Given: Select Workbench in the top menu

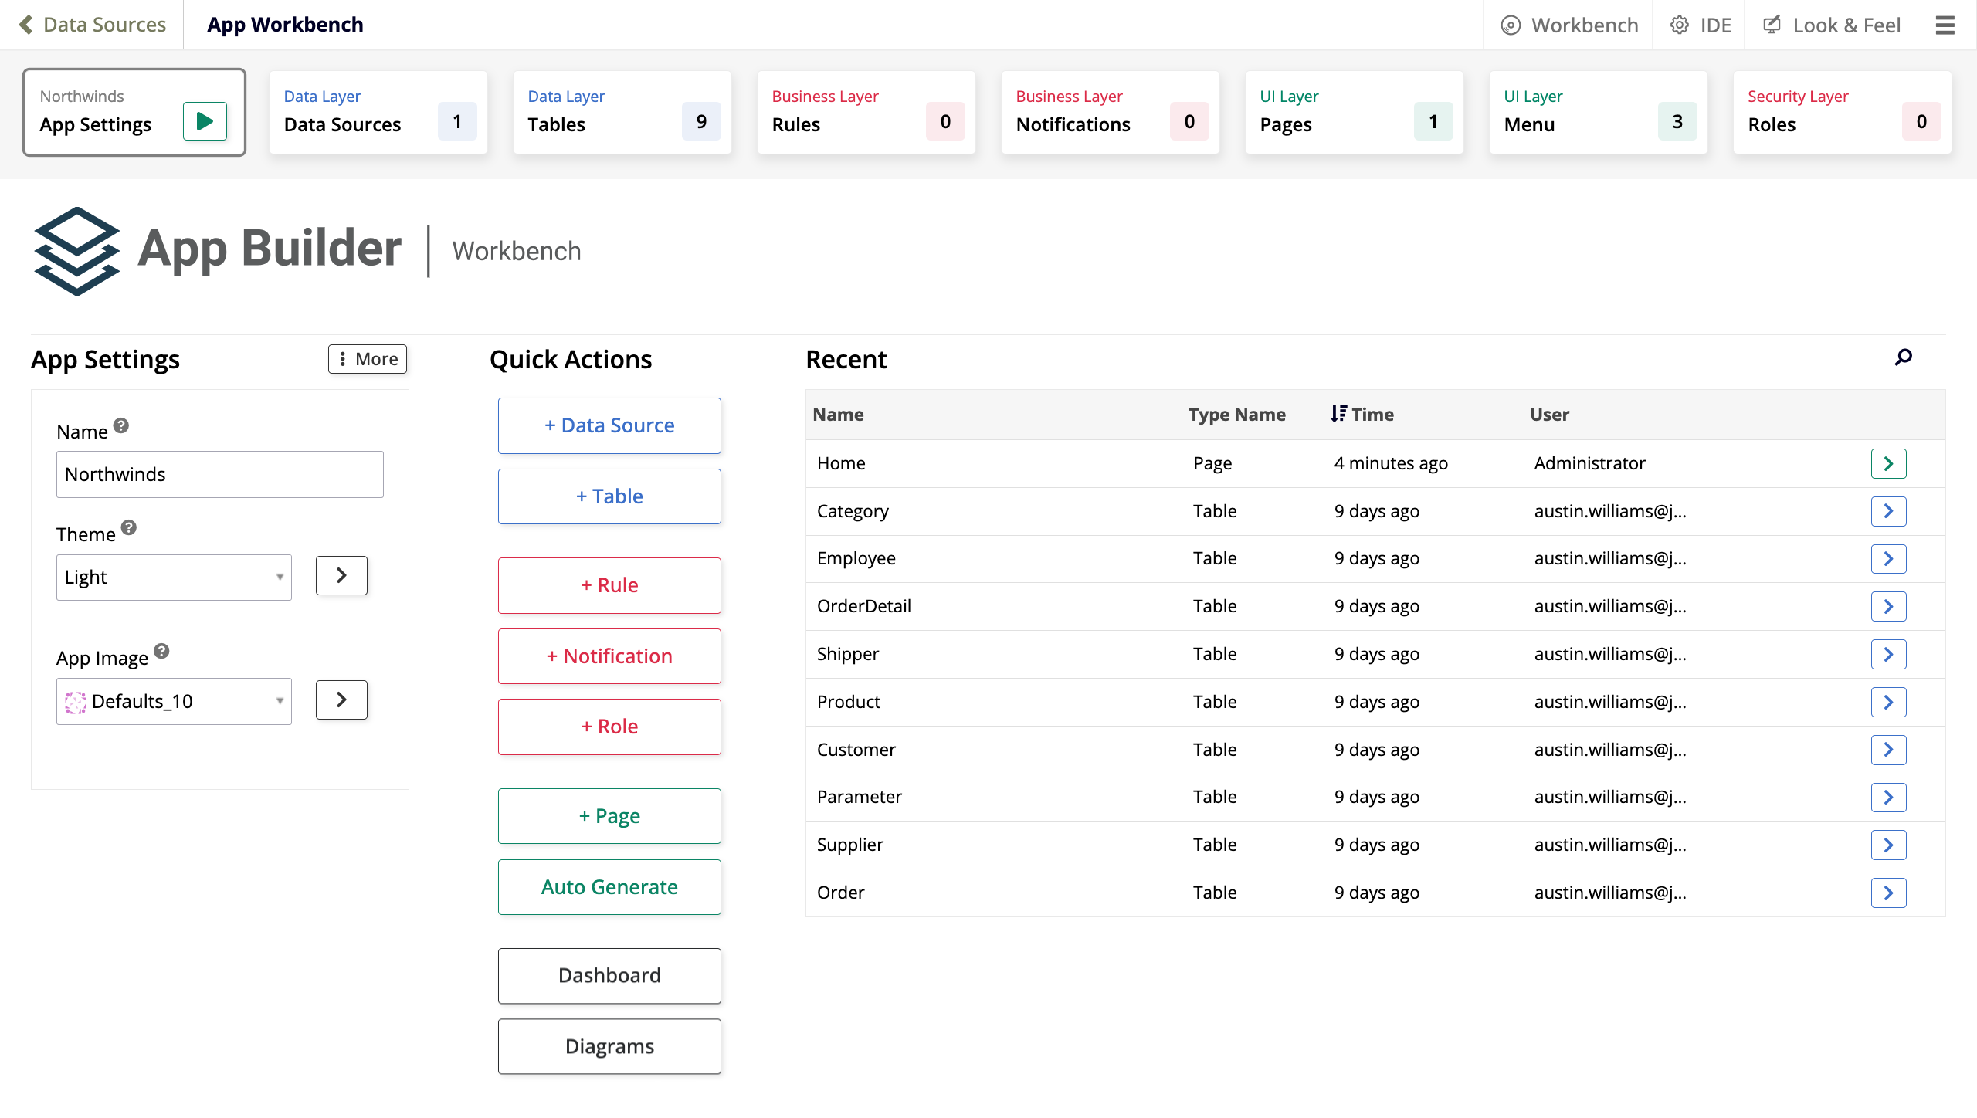Looking at the screenshot, I should pos(1568,24).
